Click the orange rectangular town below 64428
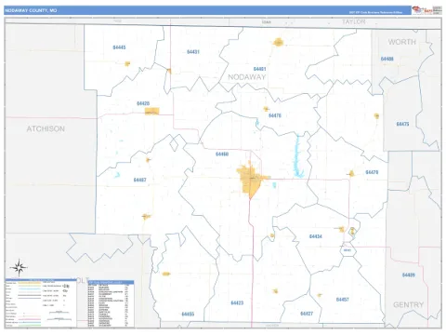Screen dimensions: 446x335 (x=152, y=111)
